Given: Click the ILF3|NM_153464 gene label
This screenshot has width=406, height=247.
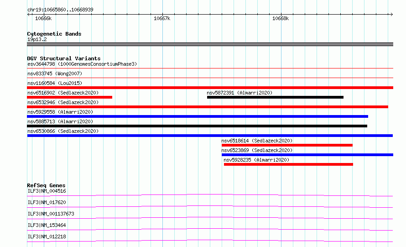Looking at the screenshot, I should tap(47, 225).
